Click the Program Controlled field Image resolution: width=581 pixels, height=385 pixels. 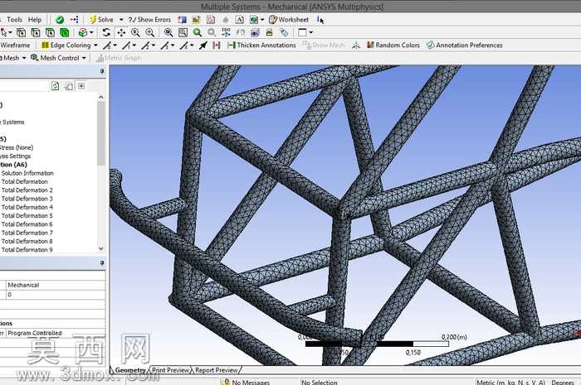(56, 333)
